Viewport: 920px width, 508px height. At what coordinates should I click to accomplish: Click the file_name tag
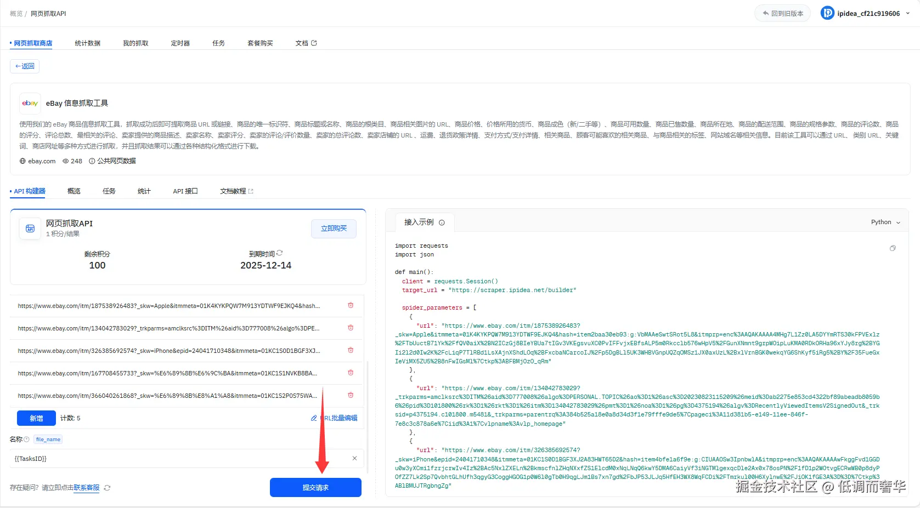(x=48, y=439)
